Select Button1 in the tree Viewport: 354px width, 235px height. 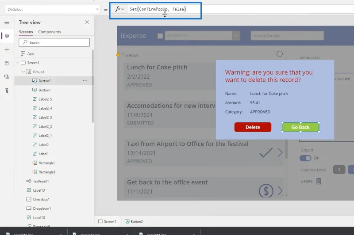tap(45, 90)
